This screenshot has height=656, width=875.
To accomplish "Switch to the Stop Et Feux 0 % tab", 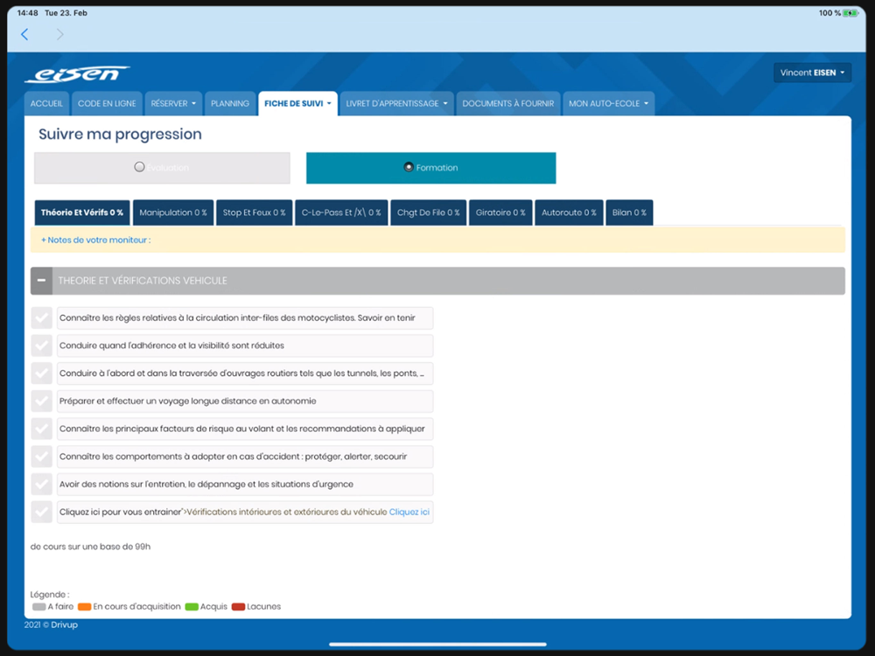I will (x=254, y=213).
